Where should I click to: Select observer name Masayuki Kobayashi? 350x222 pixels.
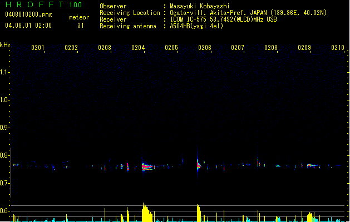200,6
